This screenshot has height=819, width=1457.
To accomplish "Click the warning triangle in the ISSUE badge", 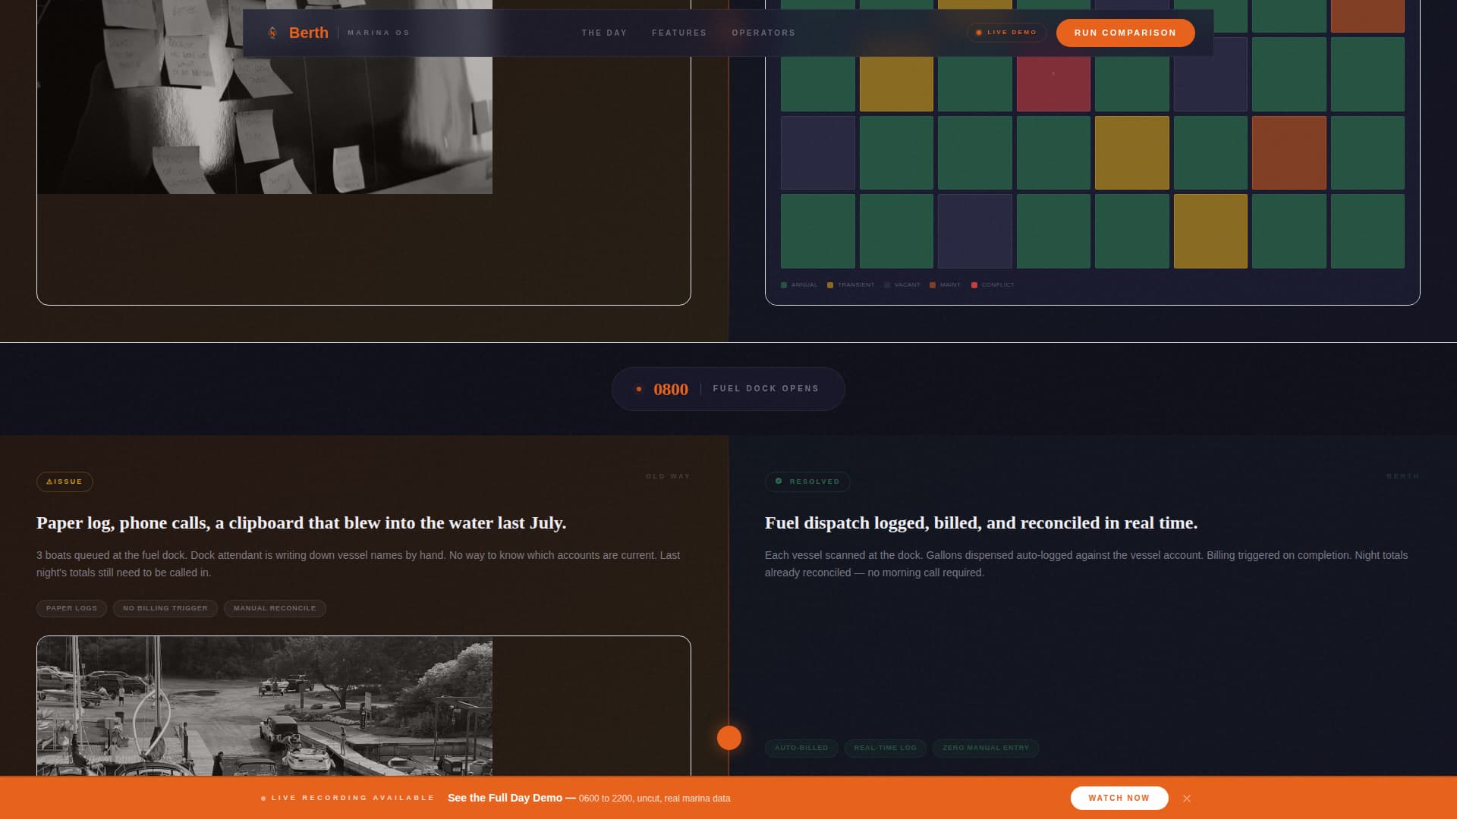I will point(51,481).
